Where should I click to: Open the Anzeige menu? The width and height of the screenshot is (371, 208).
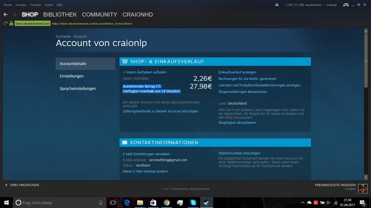pyautogui.click(x=21, y=5)
